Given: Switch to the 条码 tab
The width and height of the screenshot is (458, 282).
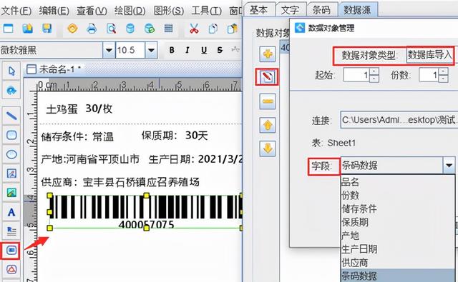Looking at the screenshot, I should pyautogui.click(x=321, y=10).
